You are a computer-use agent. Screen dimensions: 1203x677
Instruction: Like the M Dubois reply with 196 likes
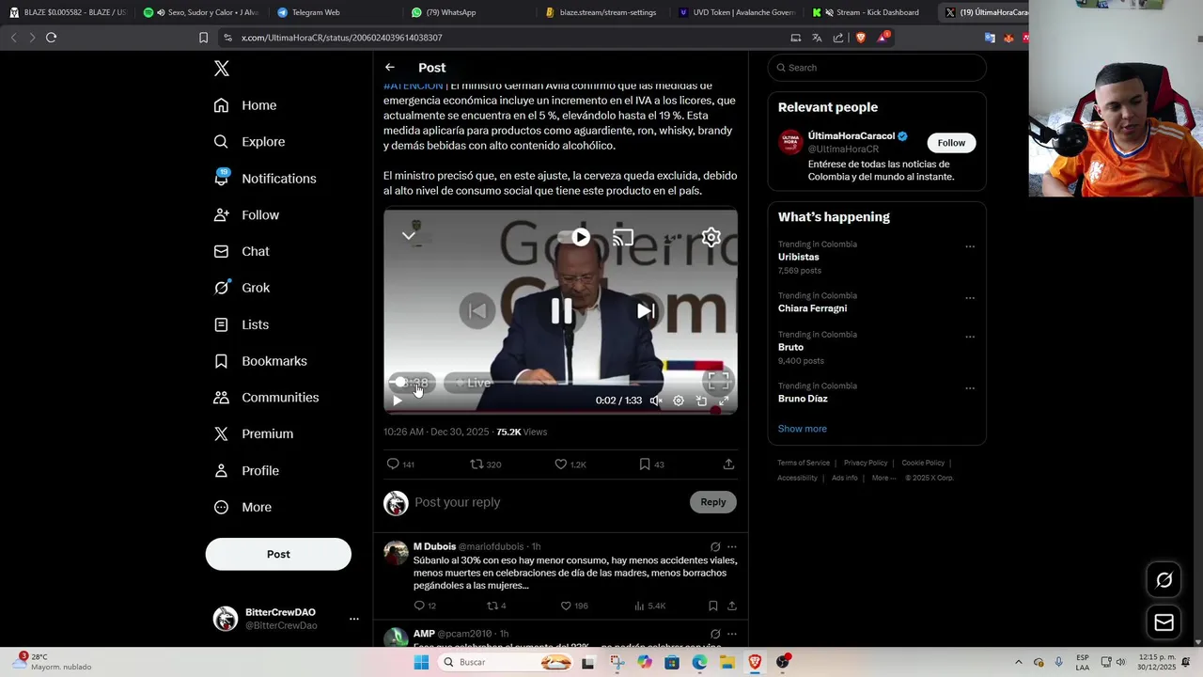point(566,606)
